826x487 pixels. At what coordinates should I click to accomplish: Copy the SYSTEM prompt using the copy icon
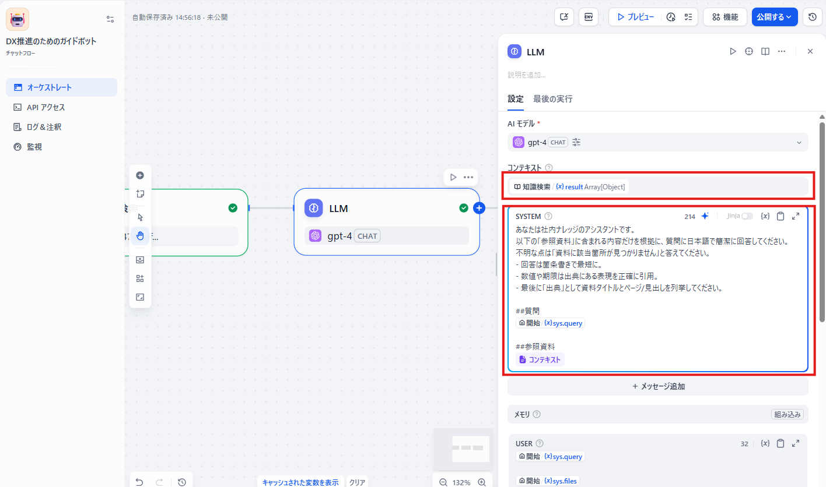(x=780, y=216)
